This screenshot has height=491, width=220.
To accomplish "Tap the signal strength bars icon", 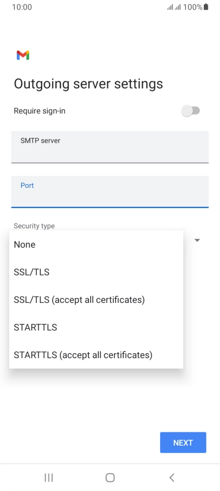I will 174,7.
